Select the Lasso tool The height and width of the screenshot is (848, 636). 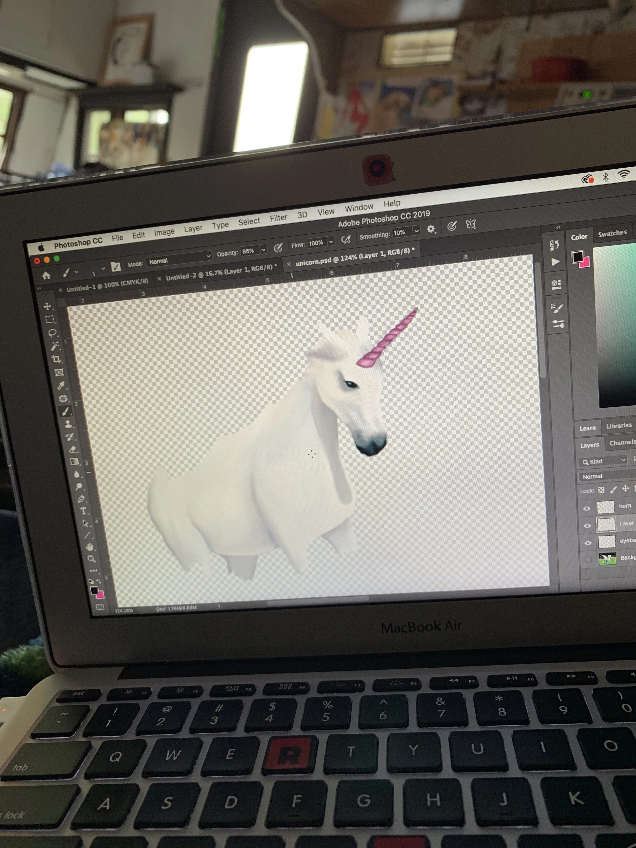click(52, 333)
